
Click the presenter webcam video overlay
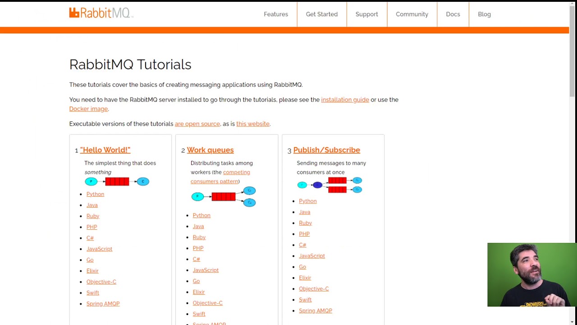pos(532,275)
